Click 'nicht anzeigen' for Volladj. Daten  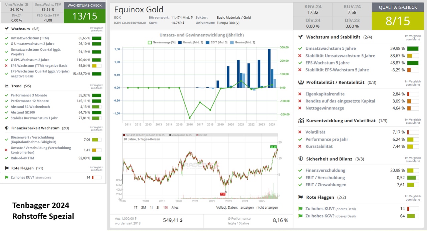tap(267, 207)
